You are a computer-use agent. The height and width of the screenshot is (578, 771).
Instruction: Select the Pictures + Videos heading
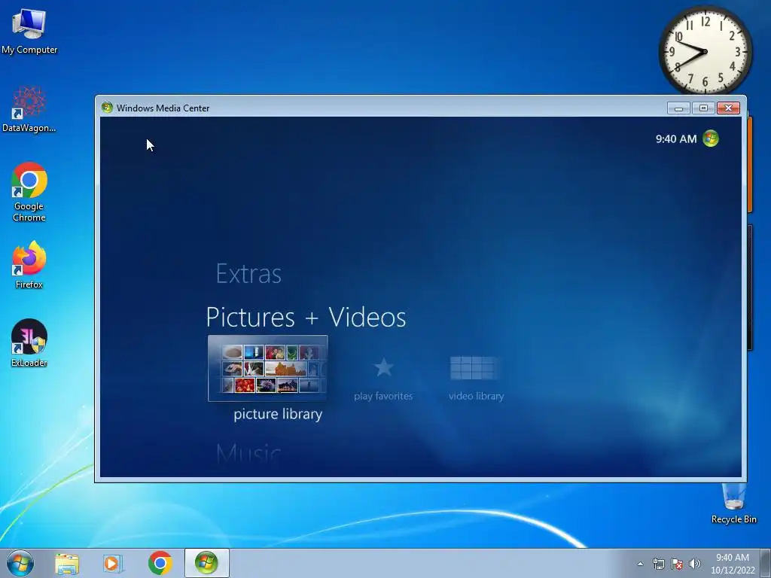[306, 317]
